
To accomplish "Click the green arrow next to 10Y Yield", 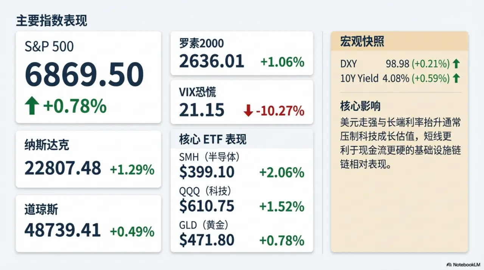I will pyautogui.click(x=456, y=78).
